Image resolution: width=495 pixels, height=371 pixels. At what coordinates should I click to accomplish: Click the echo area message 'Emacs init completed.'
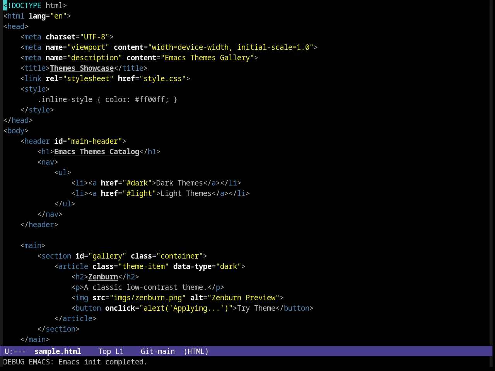[x=103, y=362]
